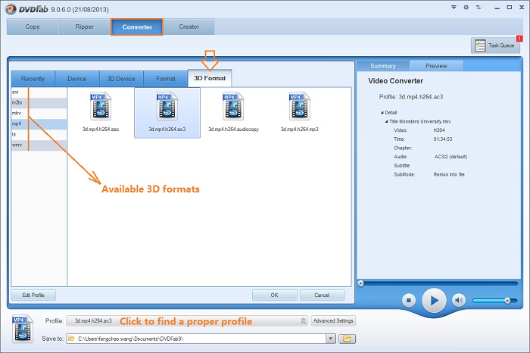Switch to the 3D Device tab
530x353 pixels.
(121, 79)
